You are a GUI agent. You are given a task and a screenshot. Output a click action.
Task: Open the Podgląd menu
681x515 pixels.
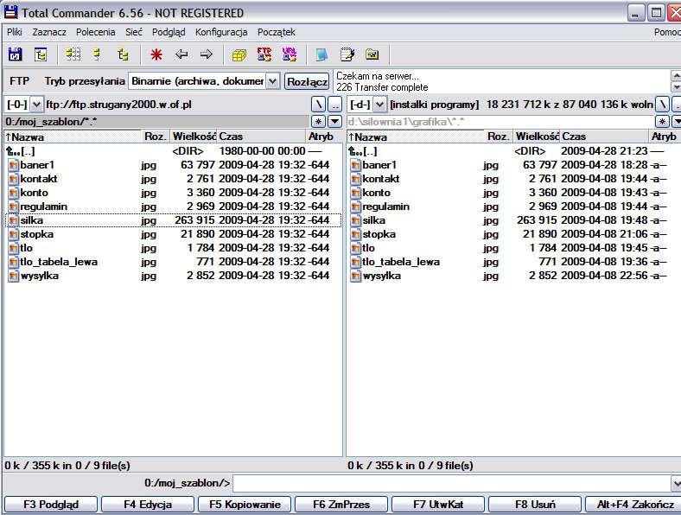[169, 32]
